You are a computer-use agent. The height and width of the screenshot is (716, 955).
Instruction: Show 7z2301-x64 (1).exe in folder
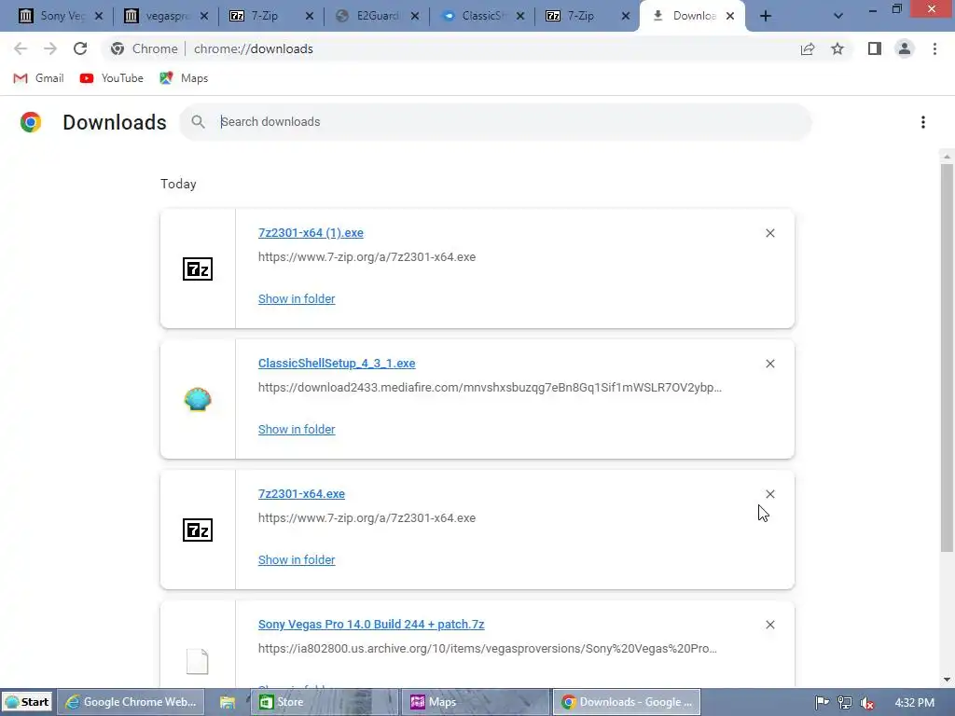297,299
